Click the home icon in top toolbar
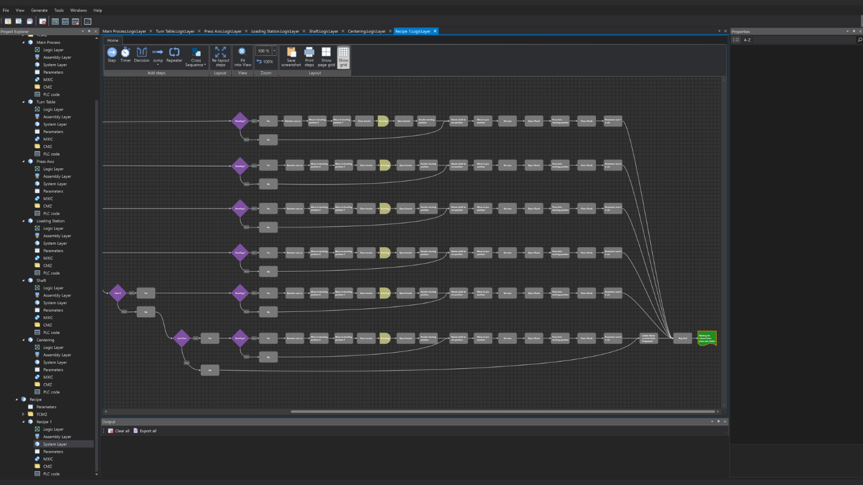Image resolution: width=863 pixels, height=485 pixels. pos(87,22)
